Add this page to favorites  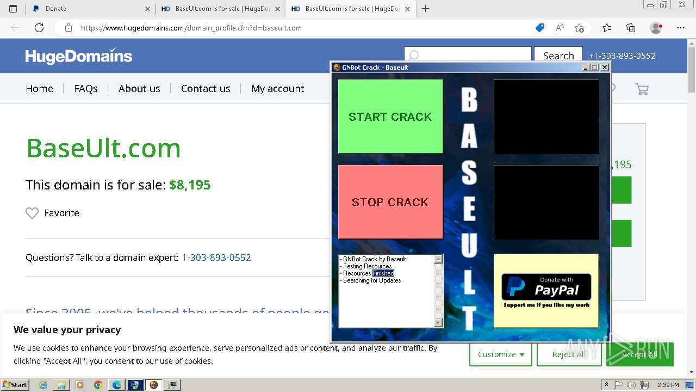click(x=579, y=28)
